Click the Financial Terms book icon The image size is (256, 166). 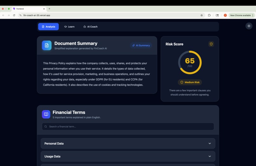[46, 114]
